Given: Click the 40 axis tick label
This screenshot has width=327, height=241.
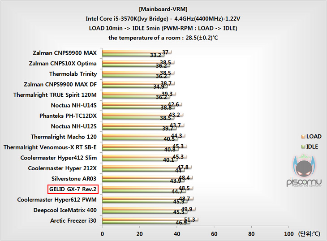Looking at the screenshot, I should tap(177, 234).
